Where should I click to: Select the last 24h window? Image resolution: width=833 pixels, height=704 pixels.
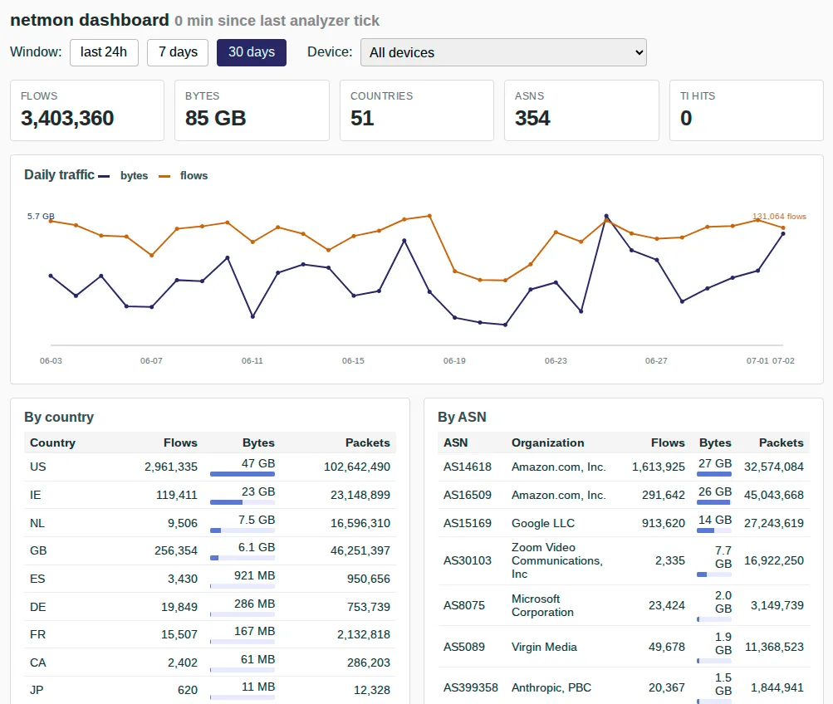pos(104,52)
